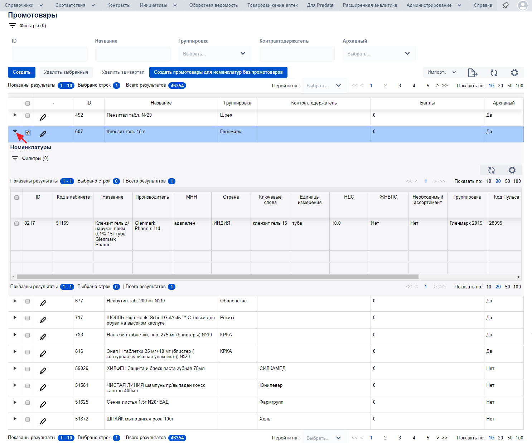The width and height of the screenshot is (532, 443).
Task: Check the row 51872 ШПАЙК checkbox
Action: click(28, 419)
